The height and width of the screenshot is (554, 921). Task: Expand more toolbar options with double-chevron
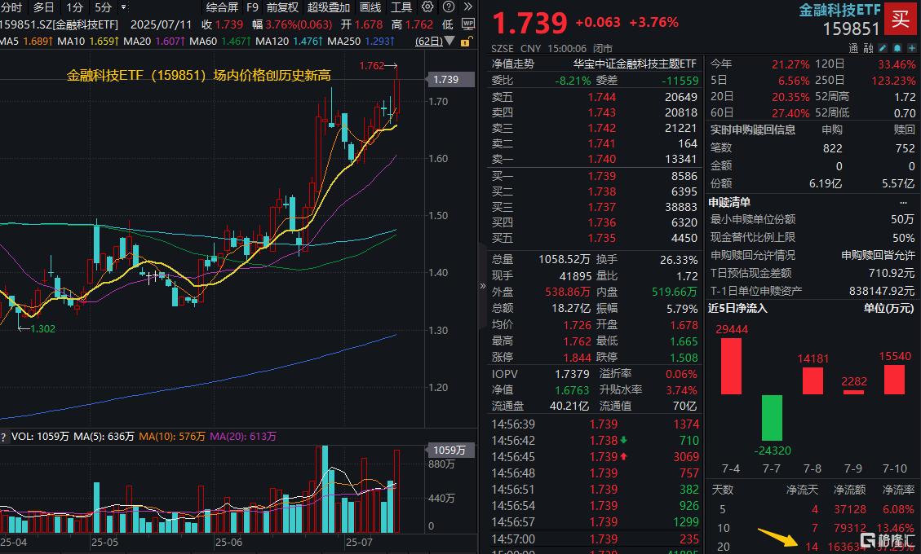468,7
